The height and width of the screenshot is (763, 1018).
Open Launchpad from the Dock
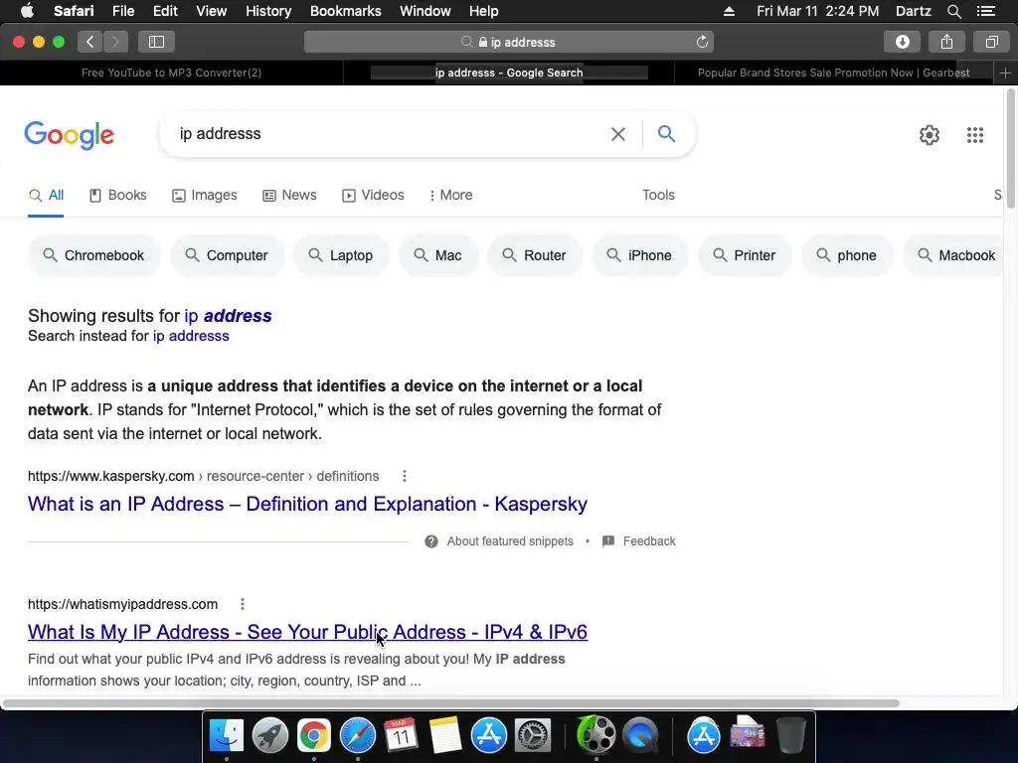click(x=270, y=735)
